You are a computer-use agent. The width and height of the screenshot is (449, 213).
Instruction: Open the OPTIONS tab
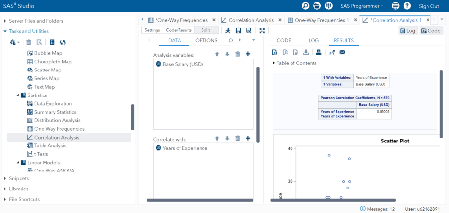(x=206, y=41)
